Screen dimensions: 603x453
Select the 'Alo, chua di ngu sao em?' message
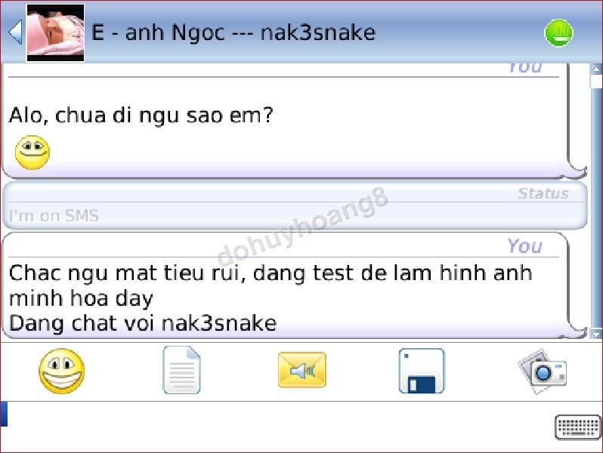tap(141, 116)
